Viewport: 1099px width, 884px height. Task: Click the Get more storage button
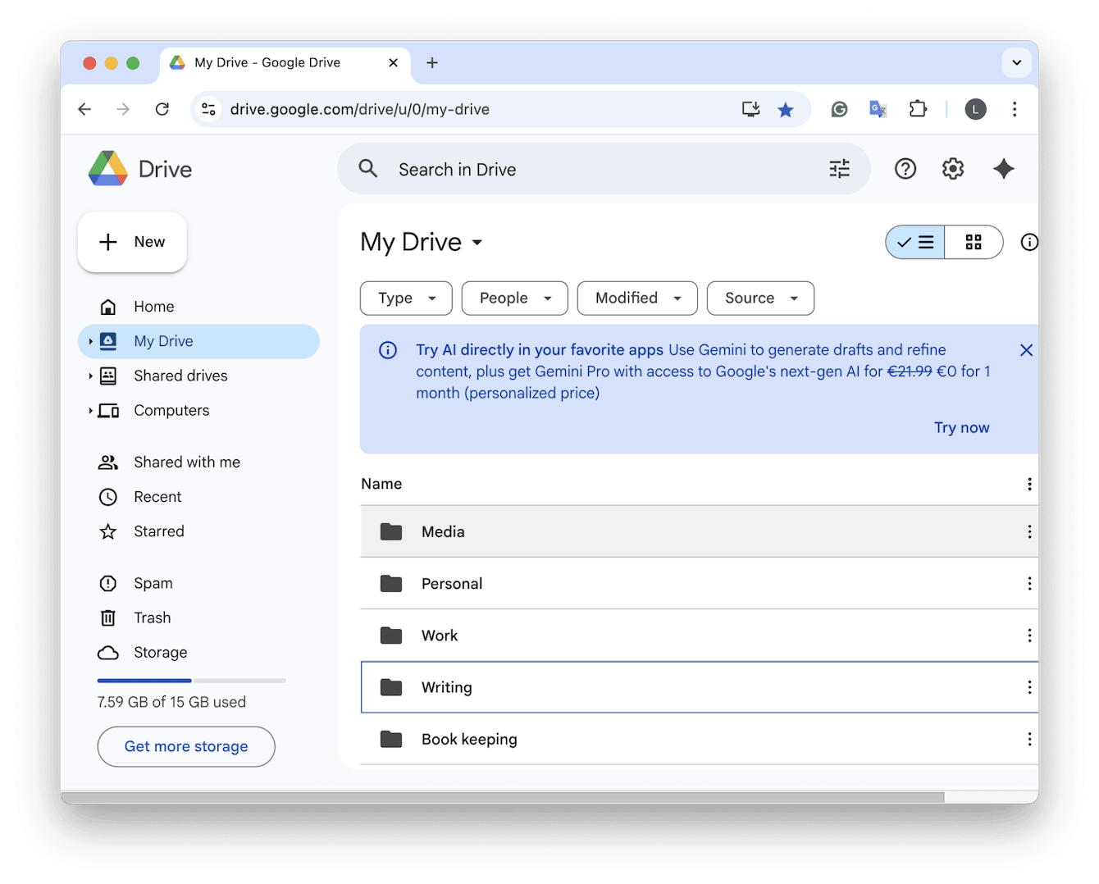(x=186, y=746)
